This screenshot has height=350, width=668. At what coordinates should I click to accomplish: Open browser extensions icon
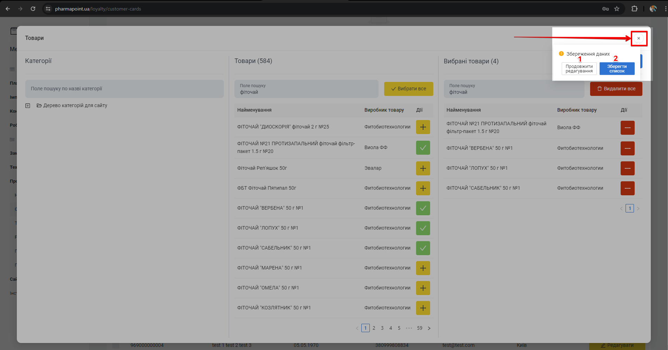[x=634, y=9]
